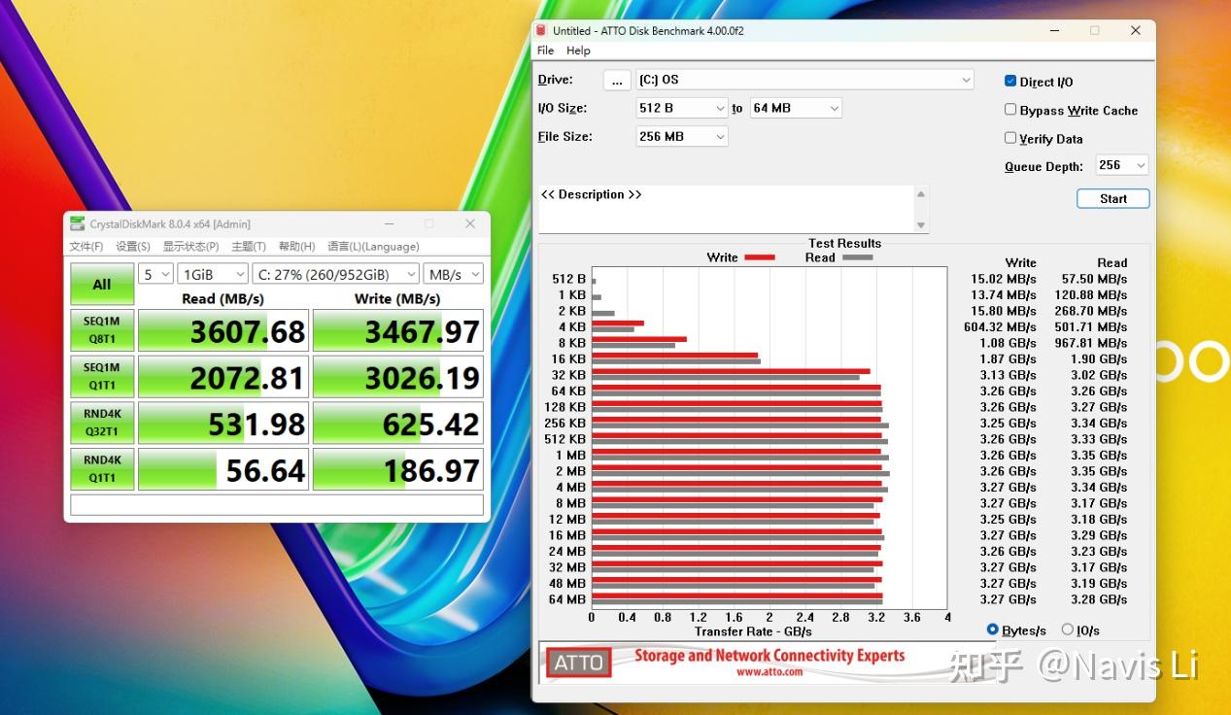Click the Start button in ATTO
Viewport: 1231px width, 715px height.
pos(1113,198)
